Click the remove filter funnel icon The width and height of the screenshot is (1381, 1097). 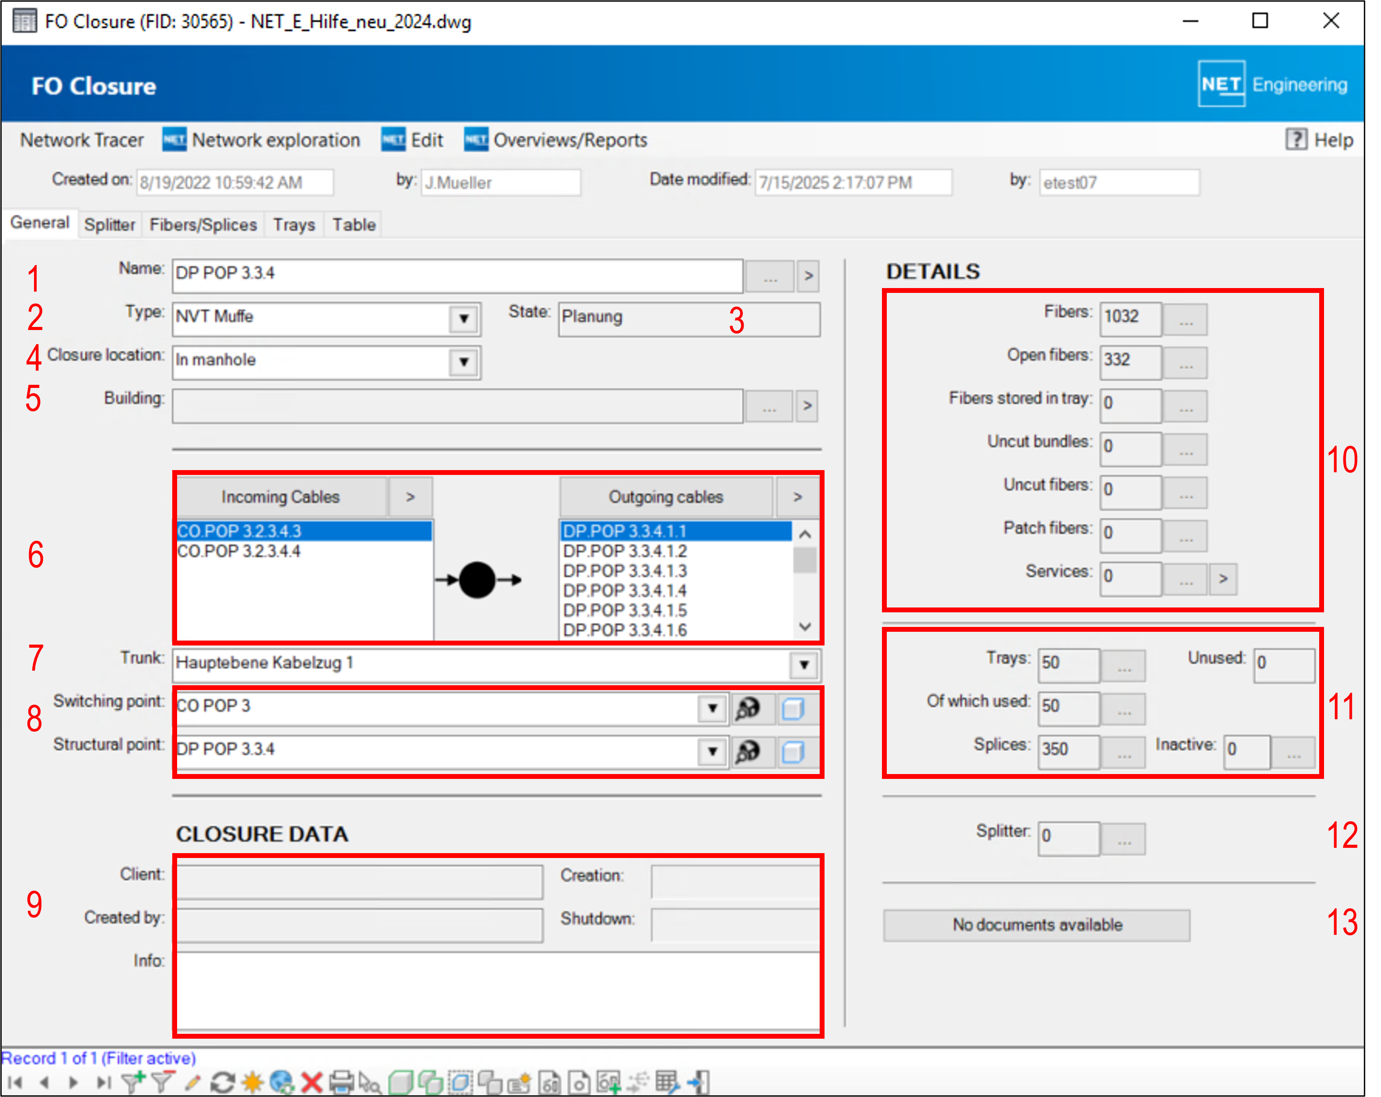pyautogui.click(x=163, y=1082)
